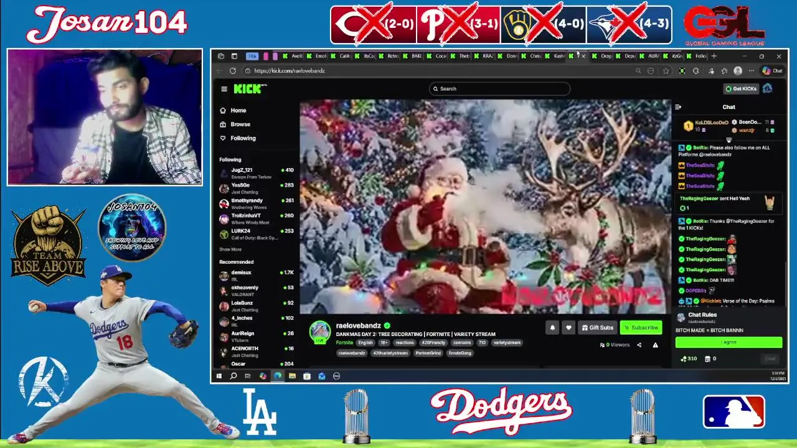Screen dimensions: 797x448
Task: Switch to the Retro browser tab
Action: click(389, 56)
